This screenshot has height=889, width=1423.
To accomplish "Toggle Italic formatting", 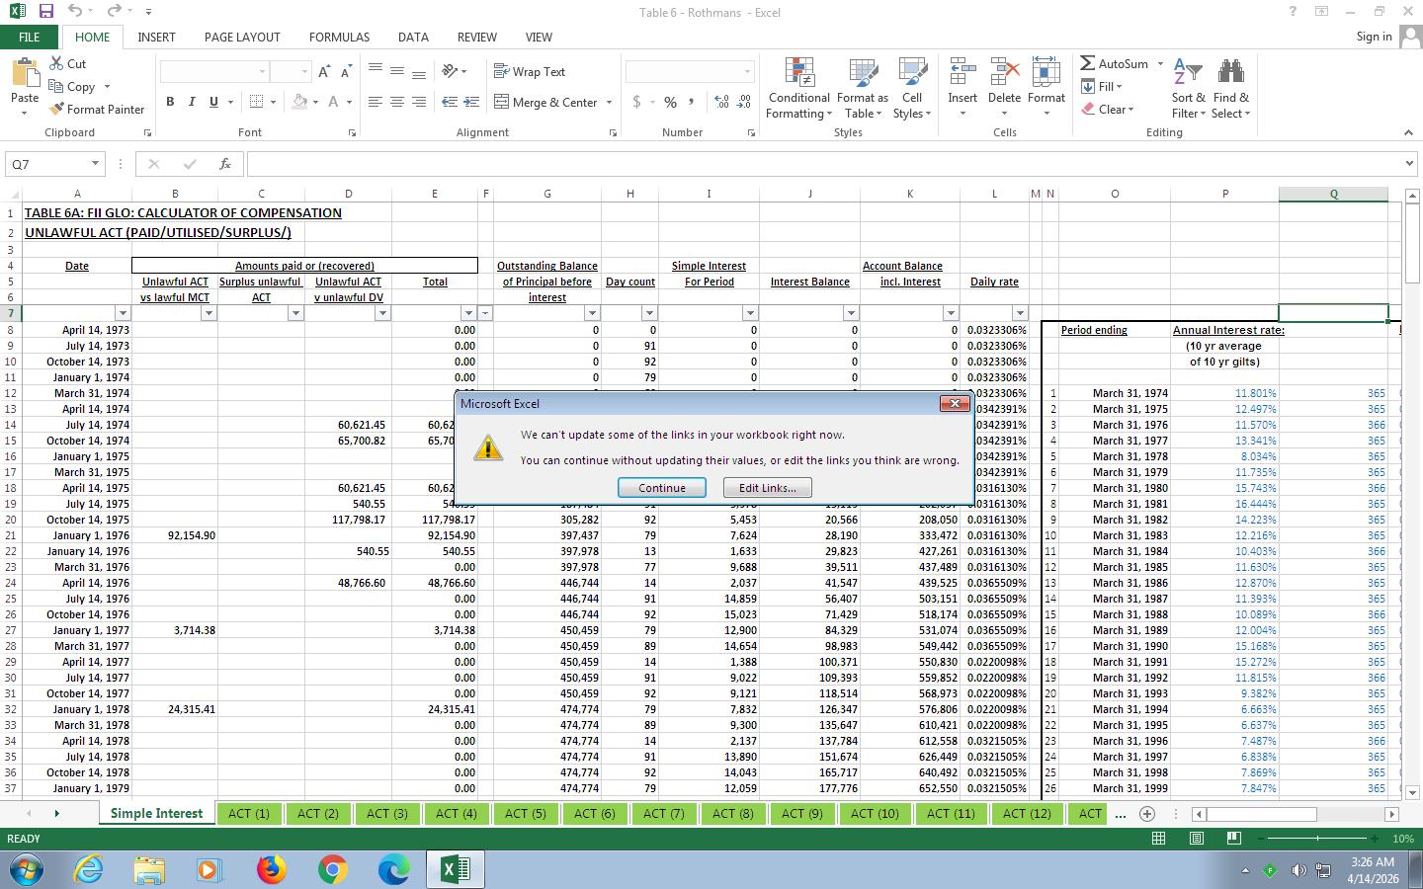I will click(x=192, y=102).
